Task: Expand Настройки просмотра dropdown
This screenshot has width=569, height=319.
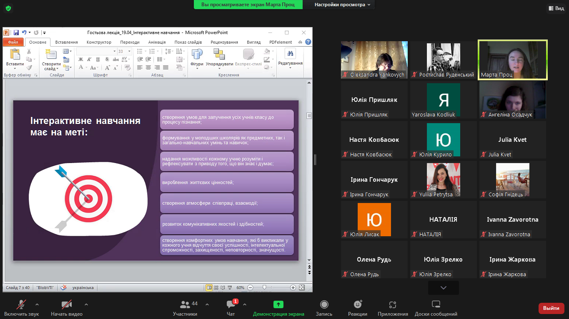Action: pos(342,5)
